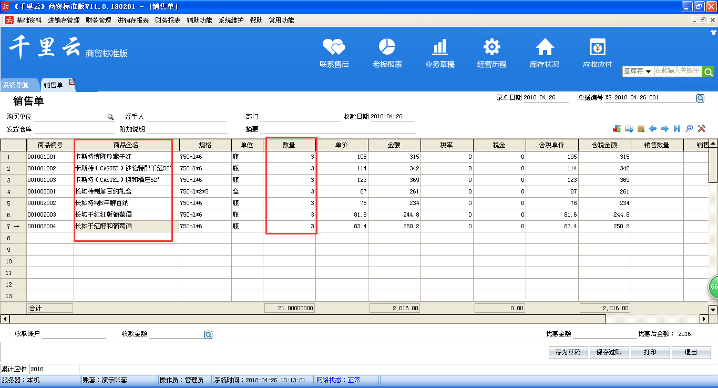Click the 保存过账 button
The image size is (718, 388).
(609, 352)
